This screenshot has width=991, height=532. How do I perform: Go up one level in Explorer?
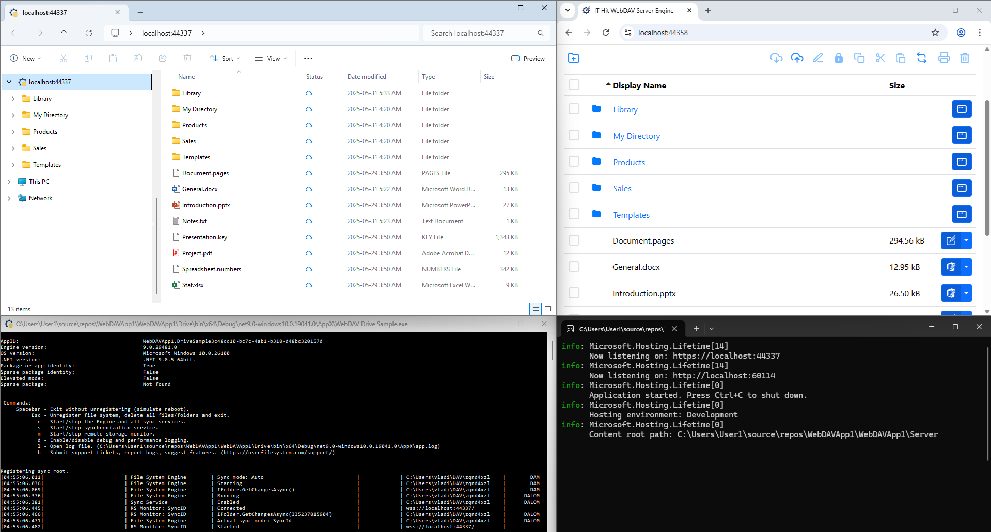pos(64,33)
